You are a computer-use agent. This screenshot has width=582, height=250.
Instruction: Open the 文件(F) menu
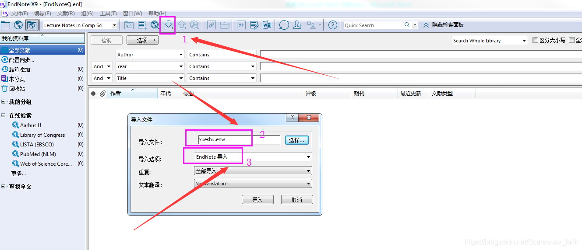(x=19, y=14)
